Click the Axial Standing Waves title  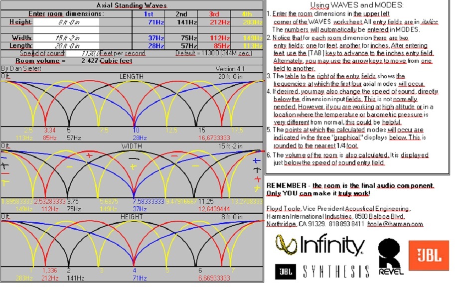[x=132, y=5]
